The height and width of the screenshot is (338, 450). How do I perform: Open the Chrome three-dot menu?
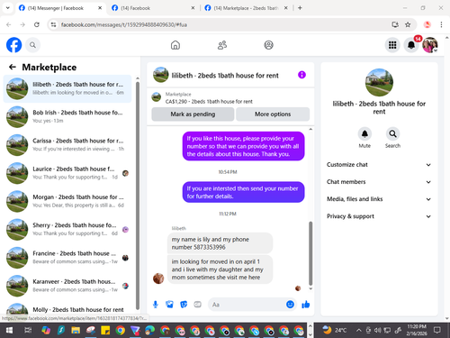pyautogui.click(x=441, y=24)
